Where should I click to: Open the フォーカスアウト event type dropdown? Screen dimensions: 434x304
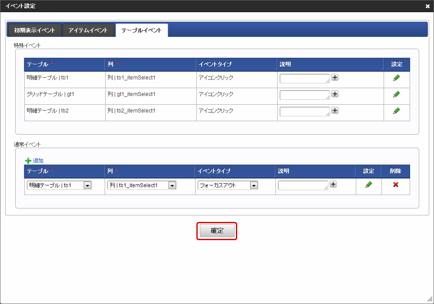tap(228, 185)
